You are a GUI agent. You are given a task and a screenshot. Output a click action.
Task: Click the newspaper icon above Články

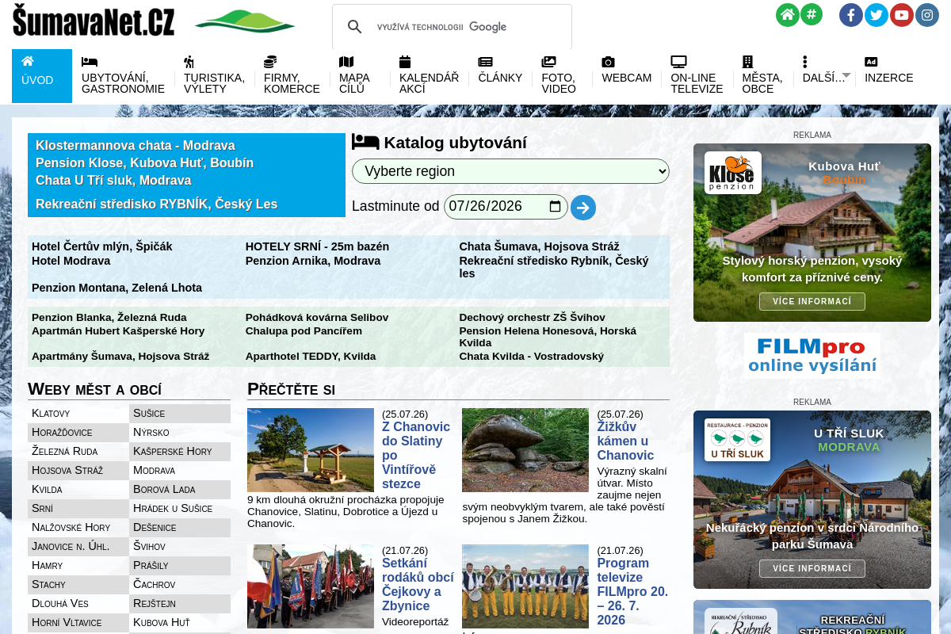point(485,62)
